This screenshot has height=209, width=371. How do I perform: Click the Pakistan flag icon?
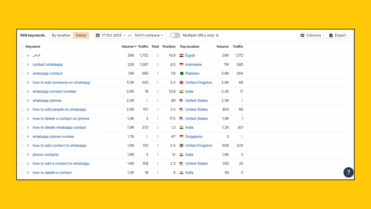click(x=181, y=73)
